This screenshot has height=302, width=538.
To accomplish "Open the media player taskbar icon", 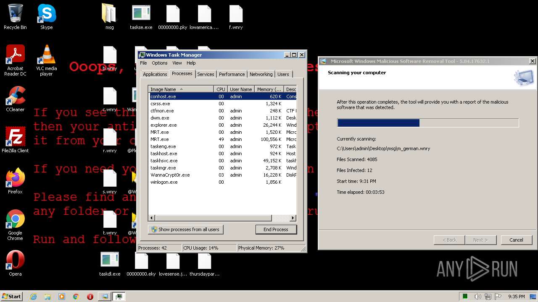I will (62, 297).
